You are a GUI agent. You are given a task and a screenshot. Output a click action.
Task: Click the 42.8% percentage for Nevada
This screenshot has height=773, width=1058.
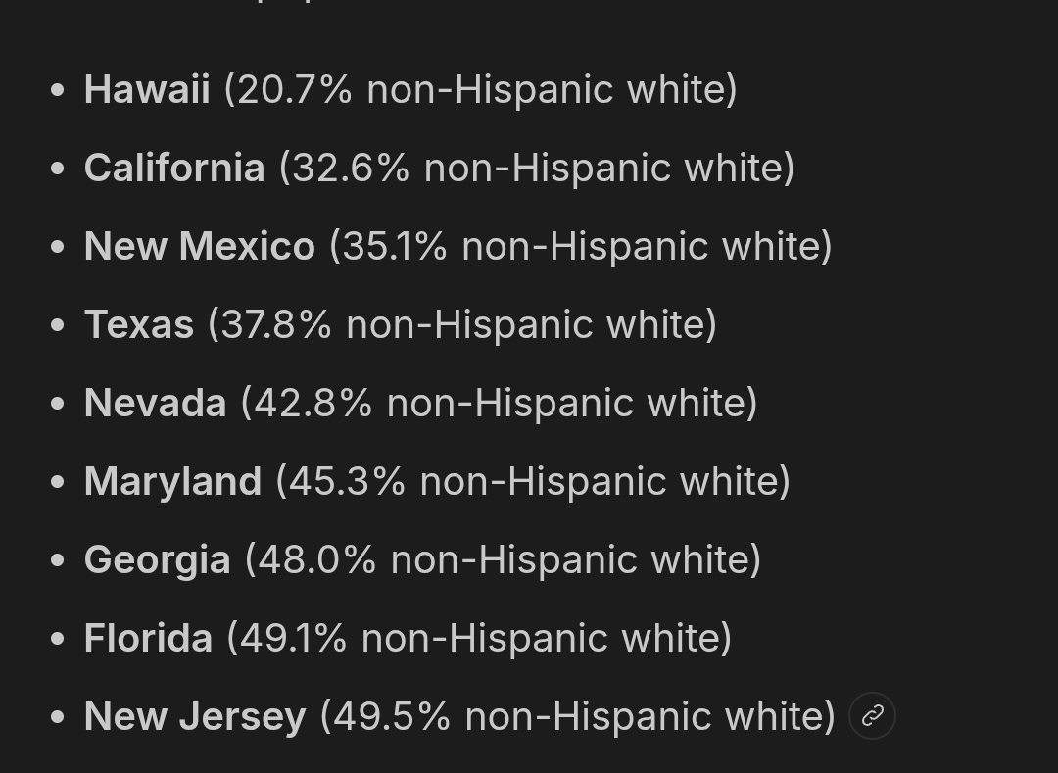pyautogui.click(x=313, y=403)
